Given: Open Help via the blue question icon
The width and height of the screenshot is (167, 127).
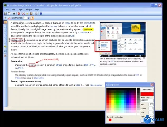Looking at the screenshot, I should [41, 13].
